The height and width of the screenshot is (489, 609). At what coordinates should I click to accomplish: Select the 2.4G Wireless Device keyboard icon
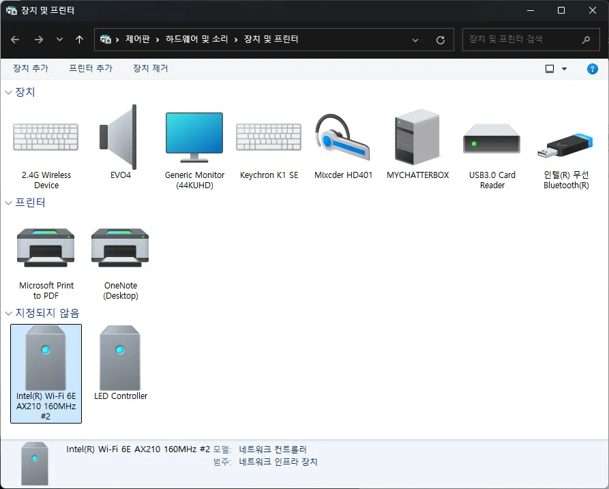pos(46,138)
